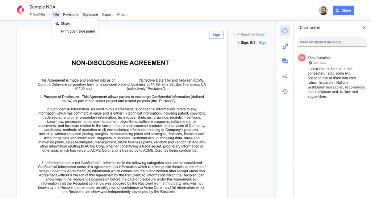Screen dimensions: 371x198
Task: Click the Just now timestamp
Action: 320,63
